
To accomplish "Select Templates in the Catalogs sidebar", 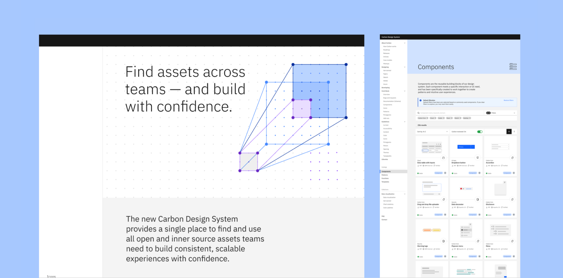I will (385, 182).
